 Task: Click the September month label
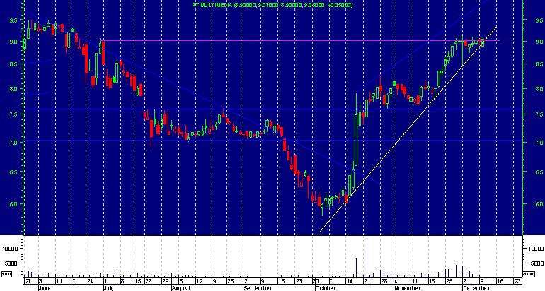(258, 288)
